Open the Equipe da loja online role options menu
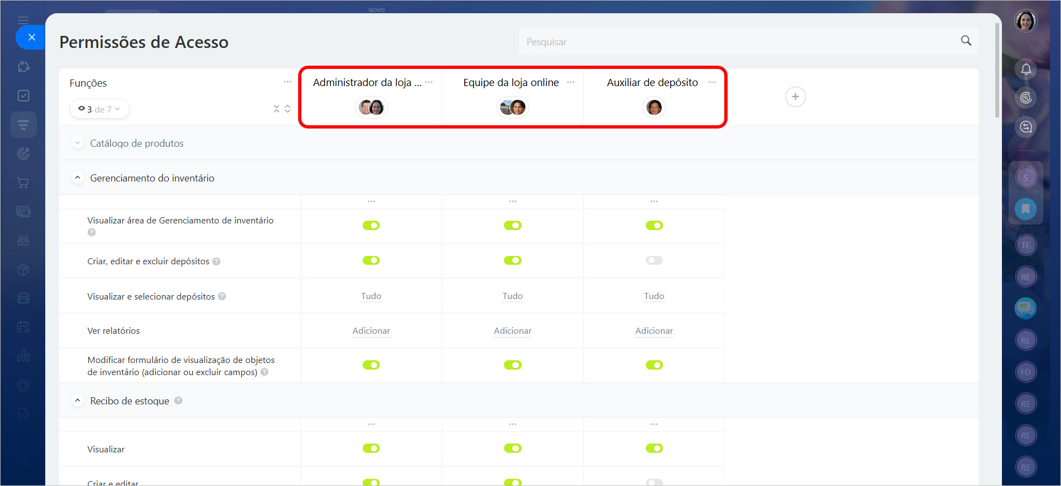This screenshot has height=486, width=1061. pyautogui.click(x=571, y=83)
